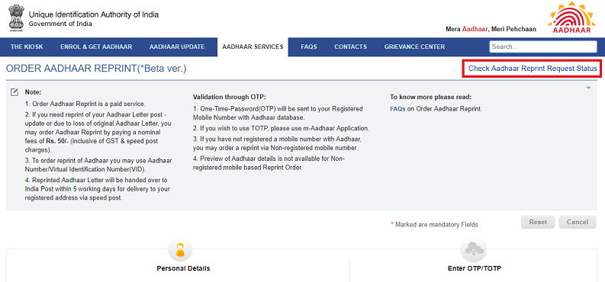Open the FAQs menu item
605x282 pixels.
point(309,47)
